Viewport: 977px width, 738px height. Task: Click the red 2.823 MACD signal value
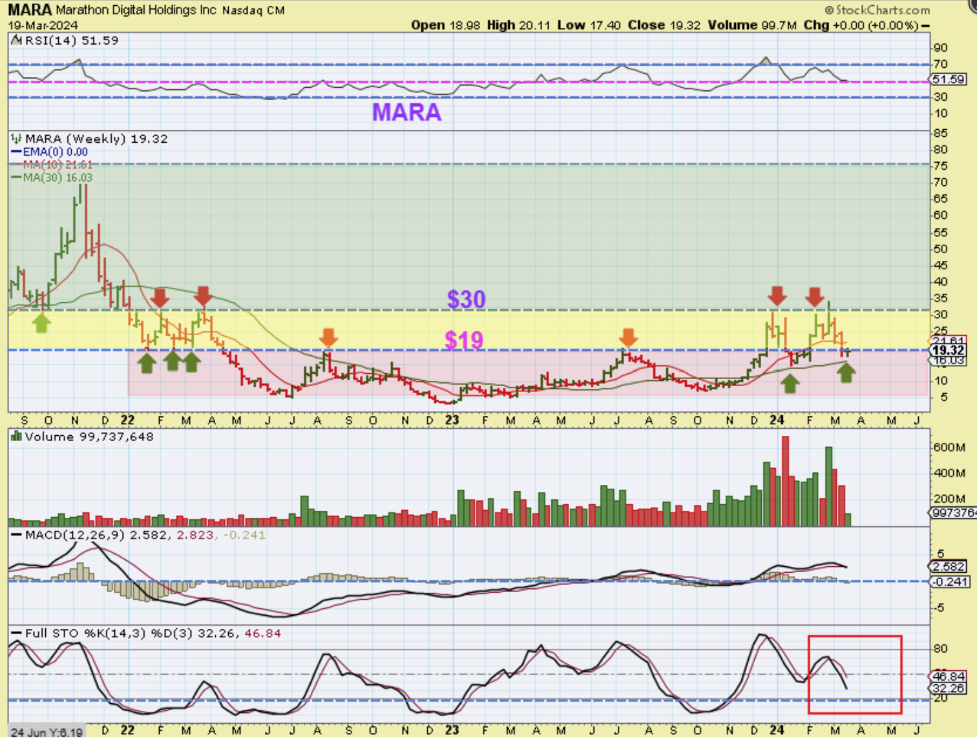194,535
